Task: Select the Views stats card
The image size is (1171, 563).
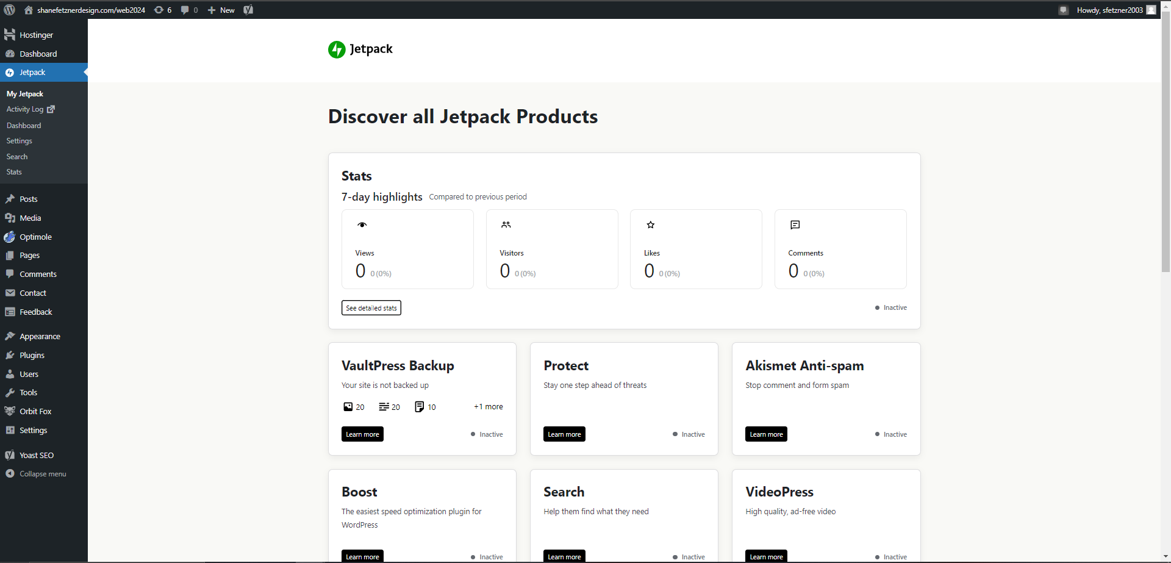Action: coord(407,249)
